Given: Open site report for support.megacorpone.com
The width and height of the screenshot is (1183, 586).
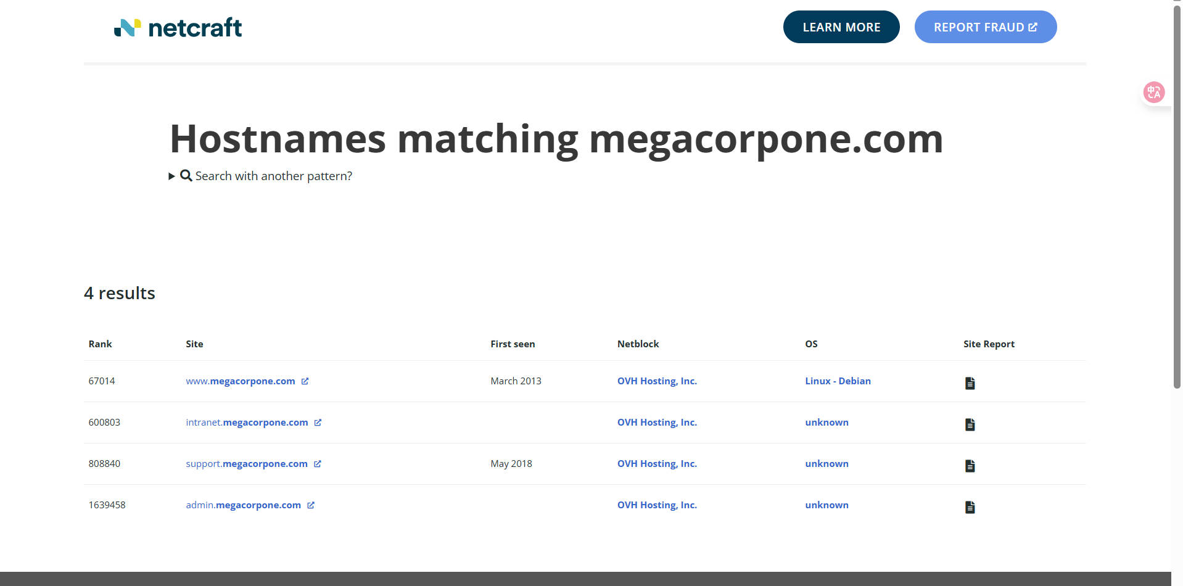Looking at the screenshot, I should 970,466.
